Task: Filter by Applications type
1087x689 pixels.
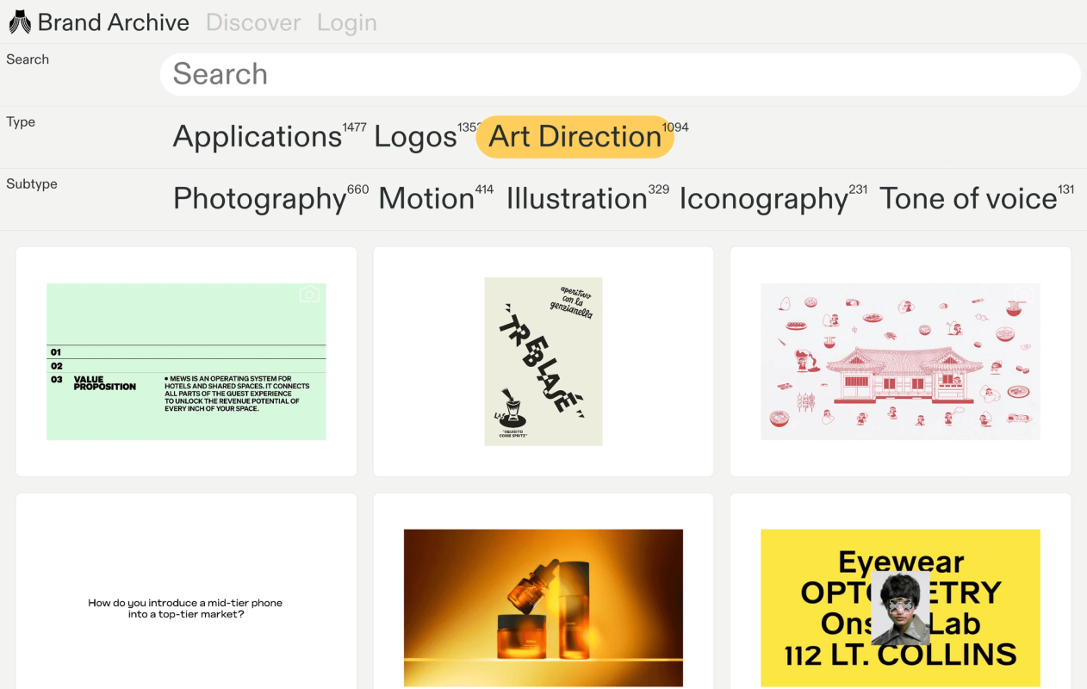Action: coord(258,137)
